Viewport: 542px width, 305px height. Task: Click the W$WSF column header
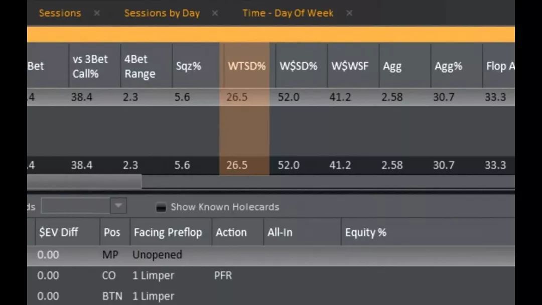click(350, 66)
